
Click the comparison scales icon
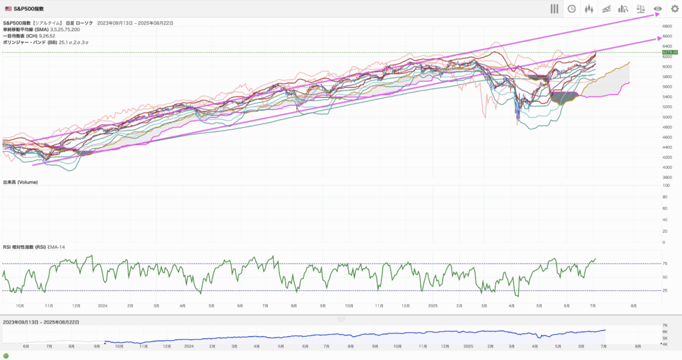point(641,9)
